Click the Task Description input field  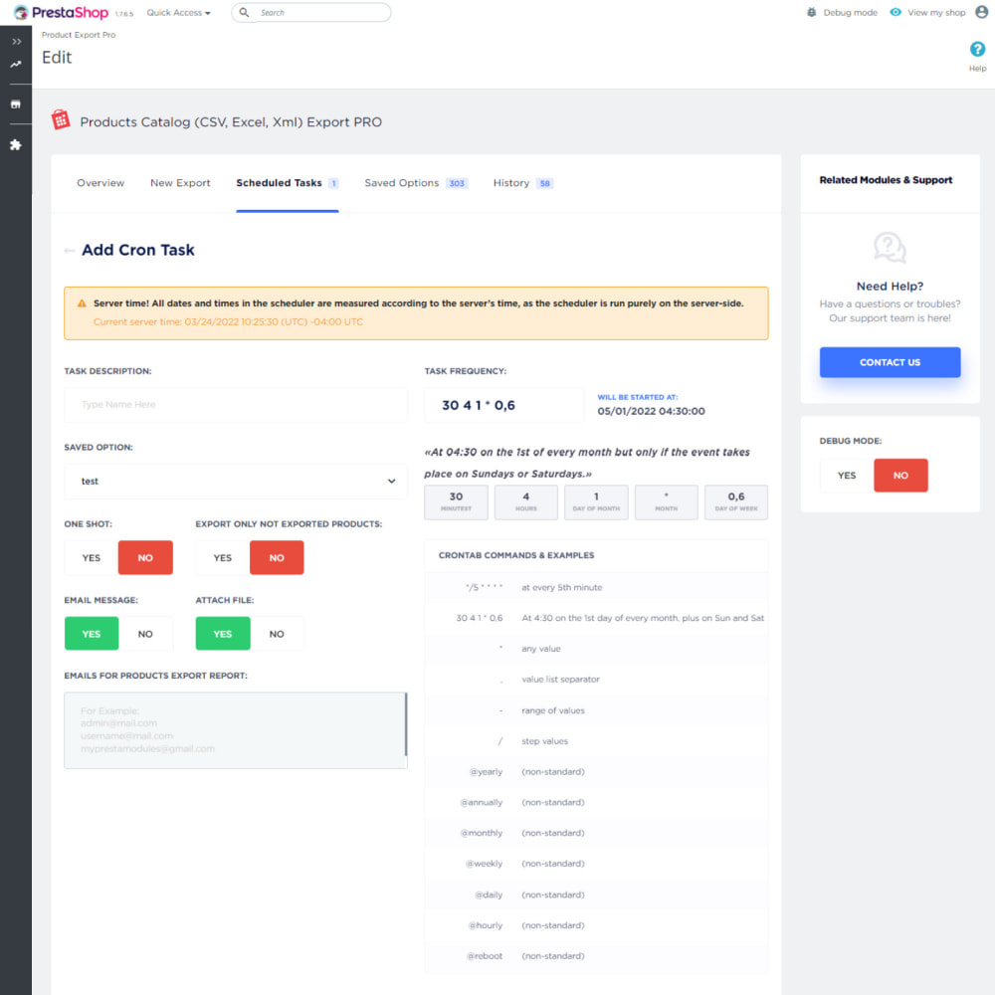coord(236,405)
